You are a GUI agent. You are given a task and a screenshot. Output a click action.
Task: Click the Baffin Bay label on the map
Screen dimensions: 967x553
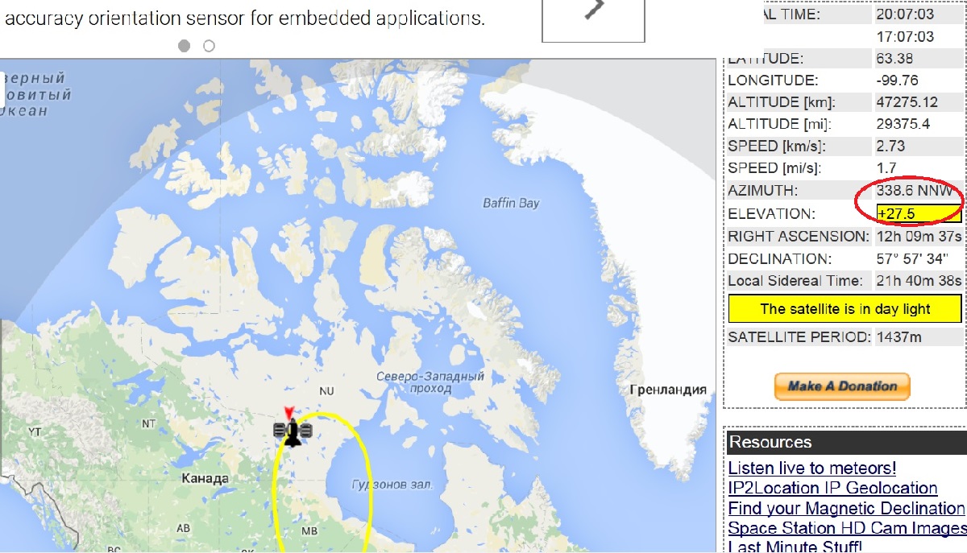(x=511, y=203)
